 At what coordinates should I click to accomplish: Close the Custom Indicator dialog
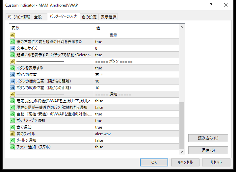coord(226,5)
